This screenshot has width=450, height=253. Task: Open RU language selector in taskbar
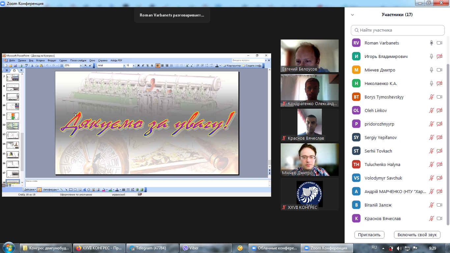[374, 247]
